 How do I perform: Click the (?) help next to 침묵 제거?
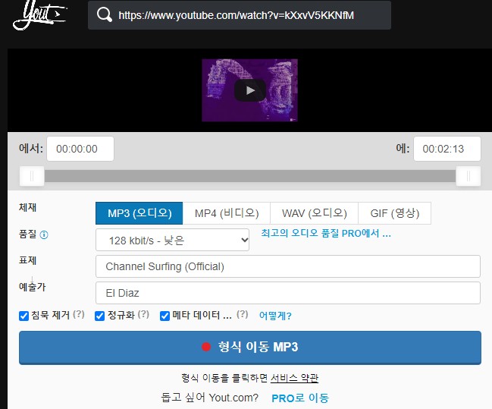pyautogui.click(x=78, y=314)
